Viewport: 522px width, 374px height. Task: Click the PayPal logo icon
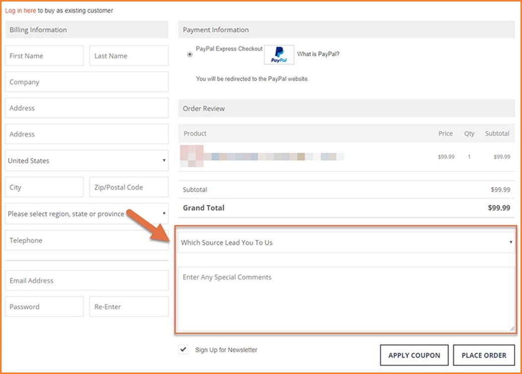(279, 55)
